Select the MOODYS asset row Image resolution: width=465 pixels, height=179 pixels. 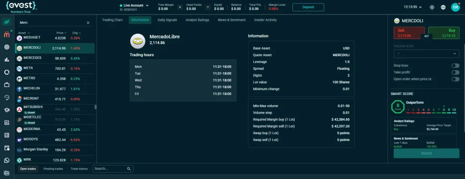pyautogui.click(x=55, y=140)
